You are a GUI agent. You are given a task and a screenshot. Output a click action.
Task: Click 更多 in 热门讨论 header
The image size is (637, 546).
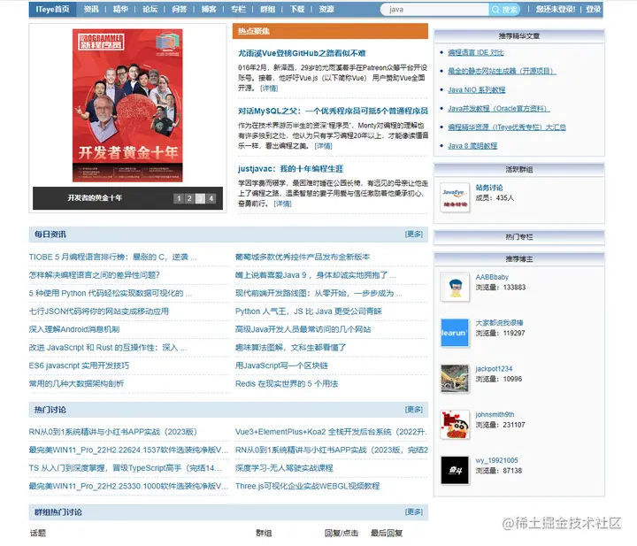(414, 410)
